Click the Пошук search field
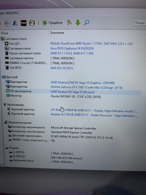The width and height of the screenshot is (146, 195). point(140,23)
